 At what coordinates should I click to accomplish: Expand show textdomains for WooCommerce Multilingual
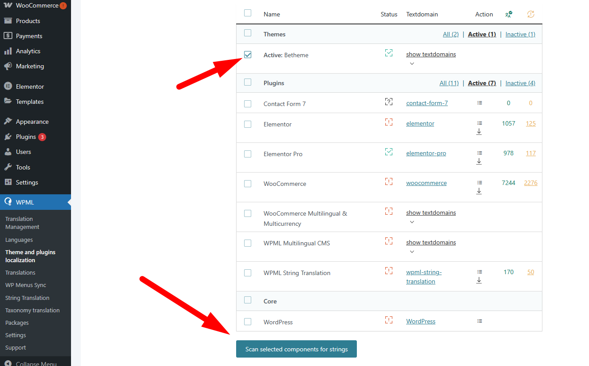click(431, 213)
